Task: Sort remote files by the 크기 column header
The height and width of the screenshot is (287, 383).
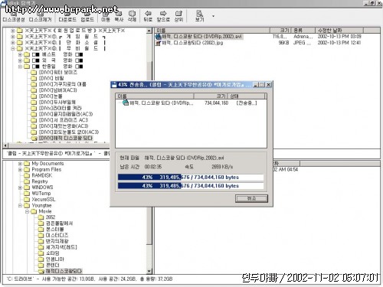Action: coord(280,31)
